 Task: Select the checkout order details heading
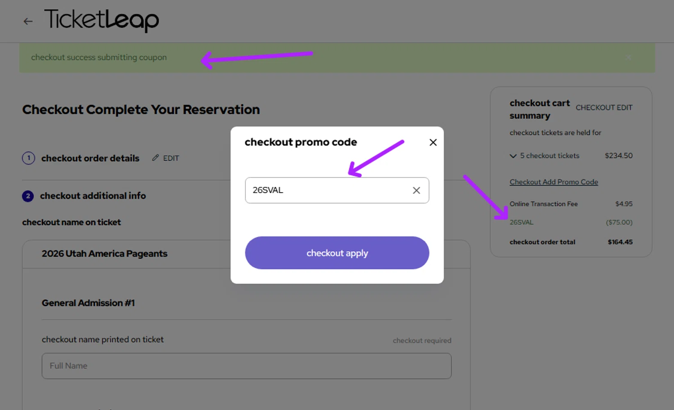pyautogui.click(x=90, y=158)
